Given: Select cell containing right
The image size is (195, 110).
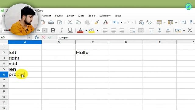Looking at the screenshot, I should (25, 58).
